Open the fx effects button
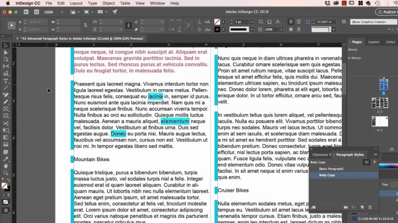The height and width of the screenshot is (223, 398). [x=278, y=22]
